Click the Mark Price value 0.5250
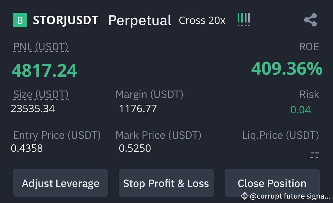 [x=134, y=148]
